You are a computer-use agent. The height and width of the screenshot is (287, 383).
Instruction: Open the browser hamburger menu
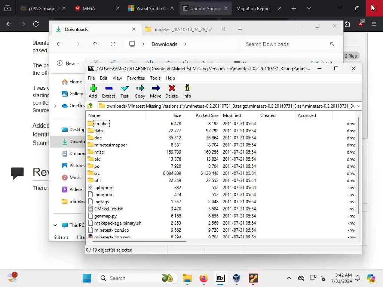[x=374, y=24]
